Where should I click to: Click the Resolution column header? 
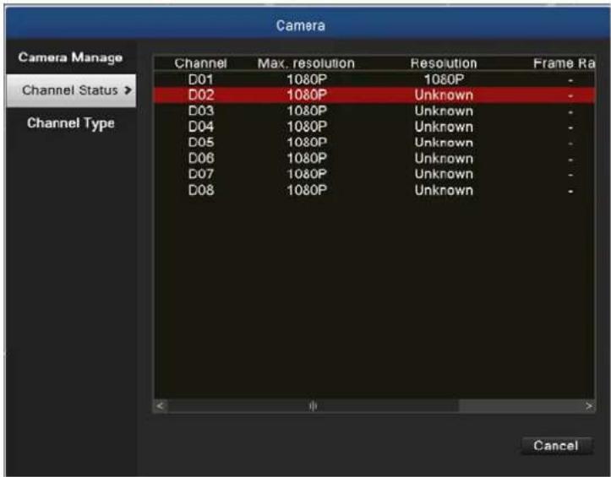click(444, 63)
